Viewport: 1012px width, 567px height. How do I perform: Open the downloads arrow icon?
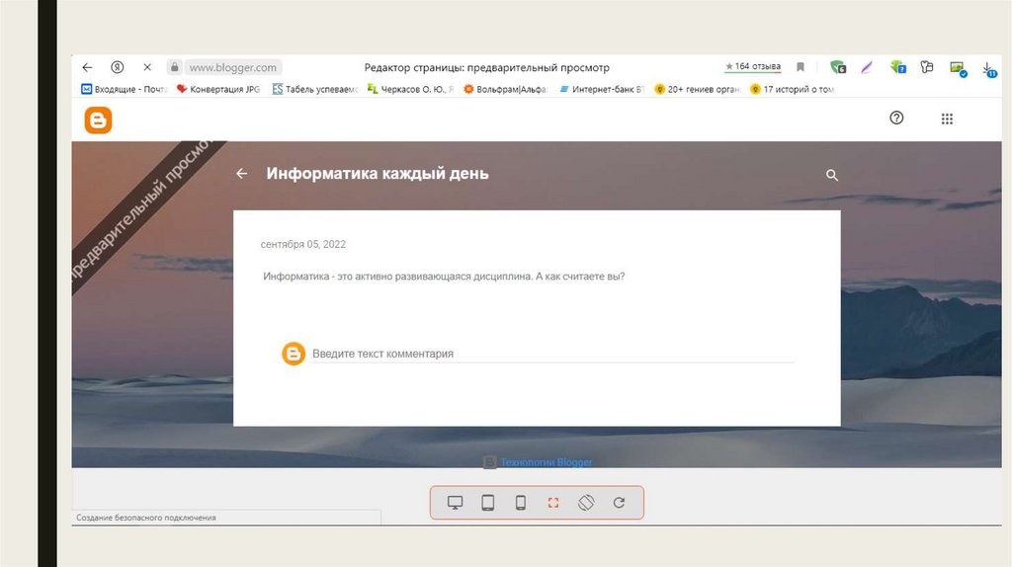pyautogui.click(x=988, y=69)
